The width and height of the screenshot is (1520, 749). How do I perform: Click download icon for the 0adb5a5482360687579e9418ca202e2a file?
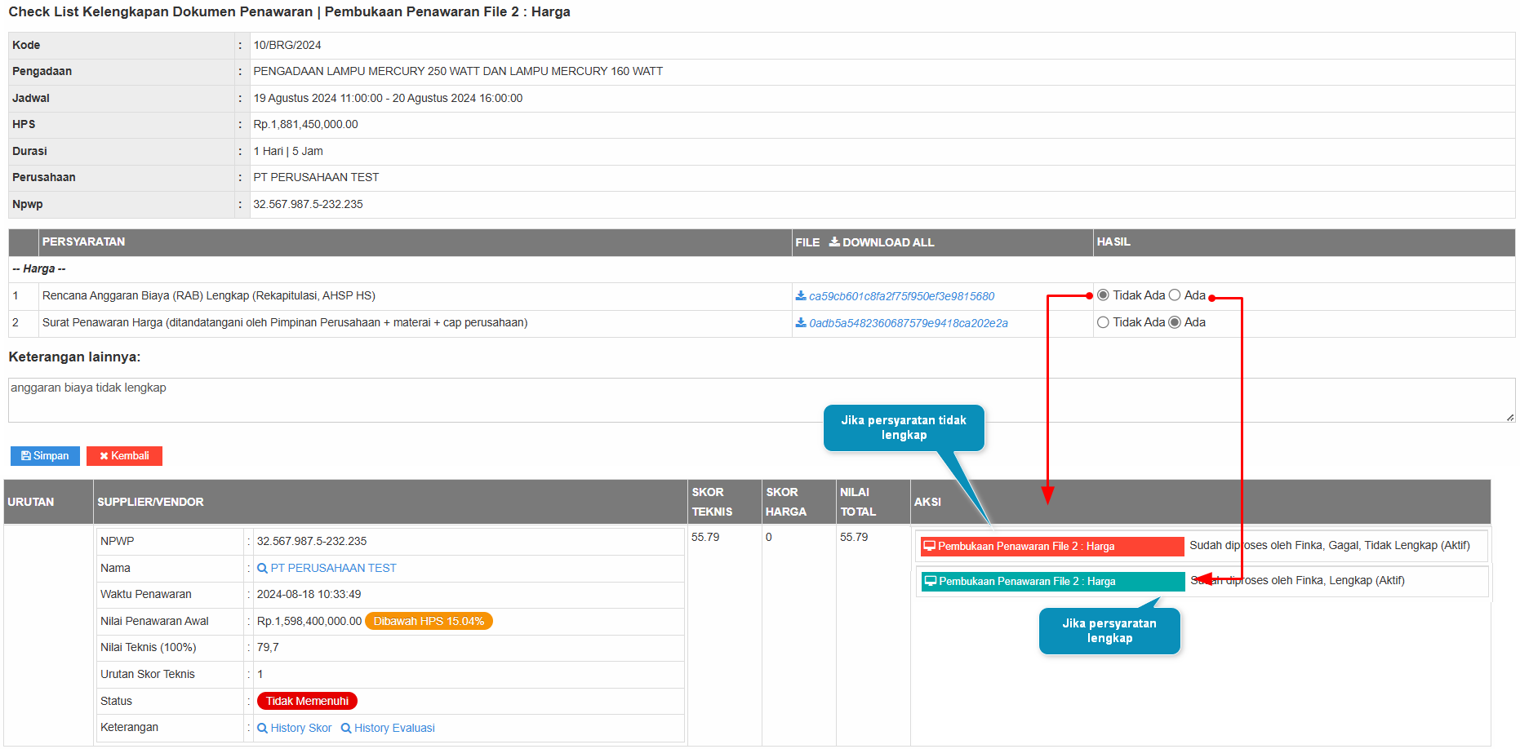pos(801,323)
